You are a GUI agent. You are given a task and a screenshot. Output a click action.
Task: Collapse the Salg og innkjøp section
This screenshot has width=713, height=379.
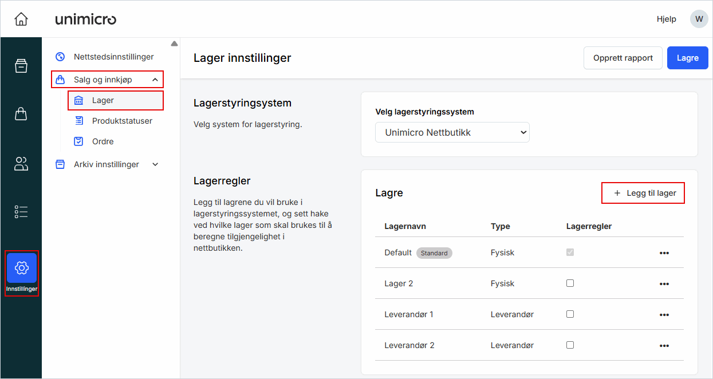[155, 79]
